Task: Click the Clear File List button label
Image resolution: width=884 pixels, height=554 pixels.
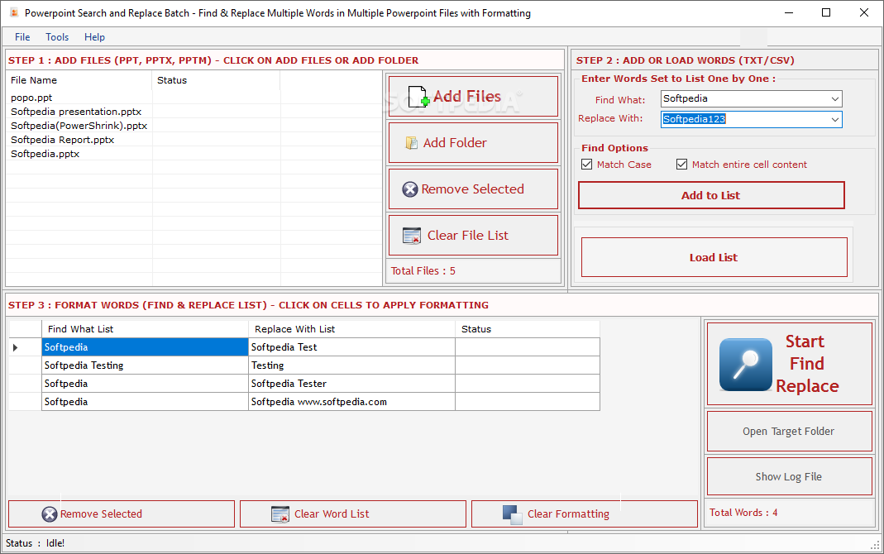Action: point(468,236)
